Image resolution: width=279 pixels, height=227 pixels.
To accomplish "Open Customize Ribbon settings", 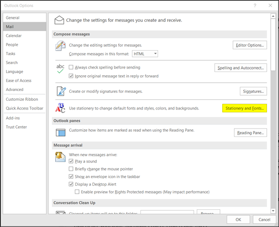I will coord(25,99).
